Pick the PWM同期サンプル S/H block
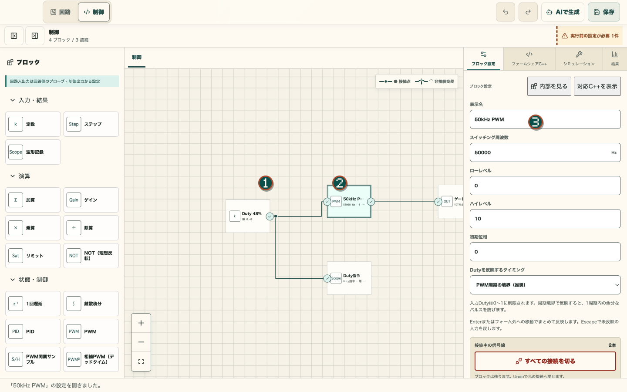Image resolution: width=627 pixels, height=392 pixels. point(33,359)
